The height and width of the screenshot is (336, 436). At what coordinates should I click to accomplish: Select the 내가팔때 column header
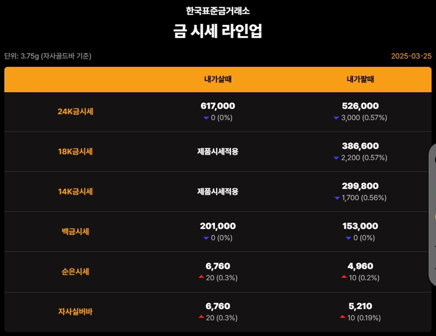(x=360, y=79)
